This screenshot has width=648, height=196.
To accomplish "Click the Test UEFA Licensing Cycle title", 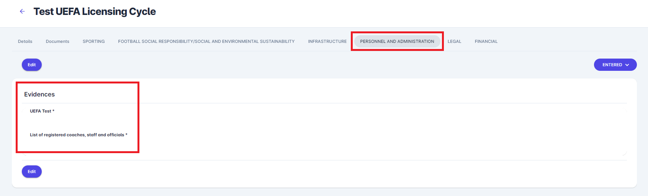I will [x=95, y=11].
